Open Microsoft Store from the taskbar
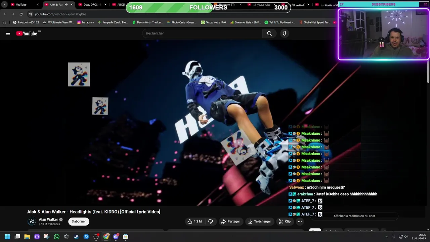 point(126,237)
